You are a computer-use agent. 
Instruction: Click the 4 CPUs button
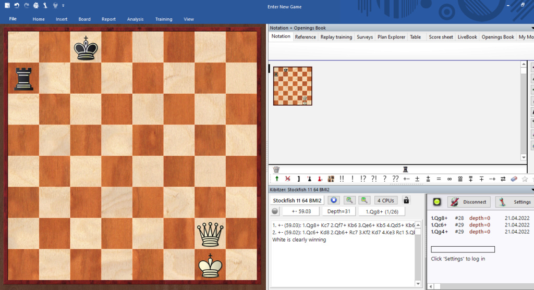[386, 200]
